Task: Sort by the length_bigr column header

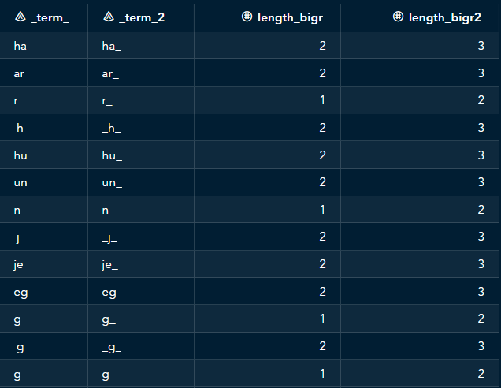Action: point(290,17)
